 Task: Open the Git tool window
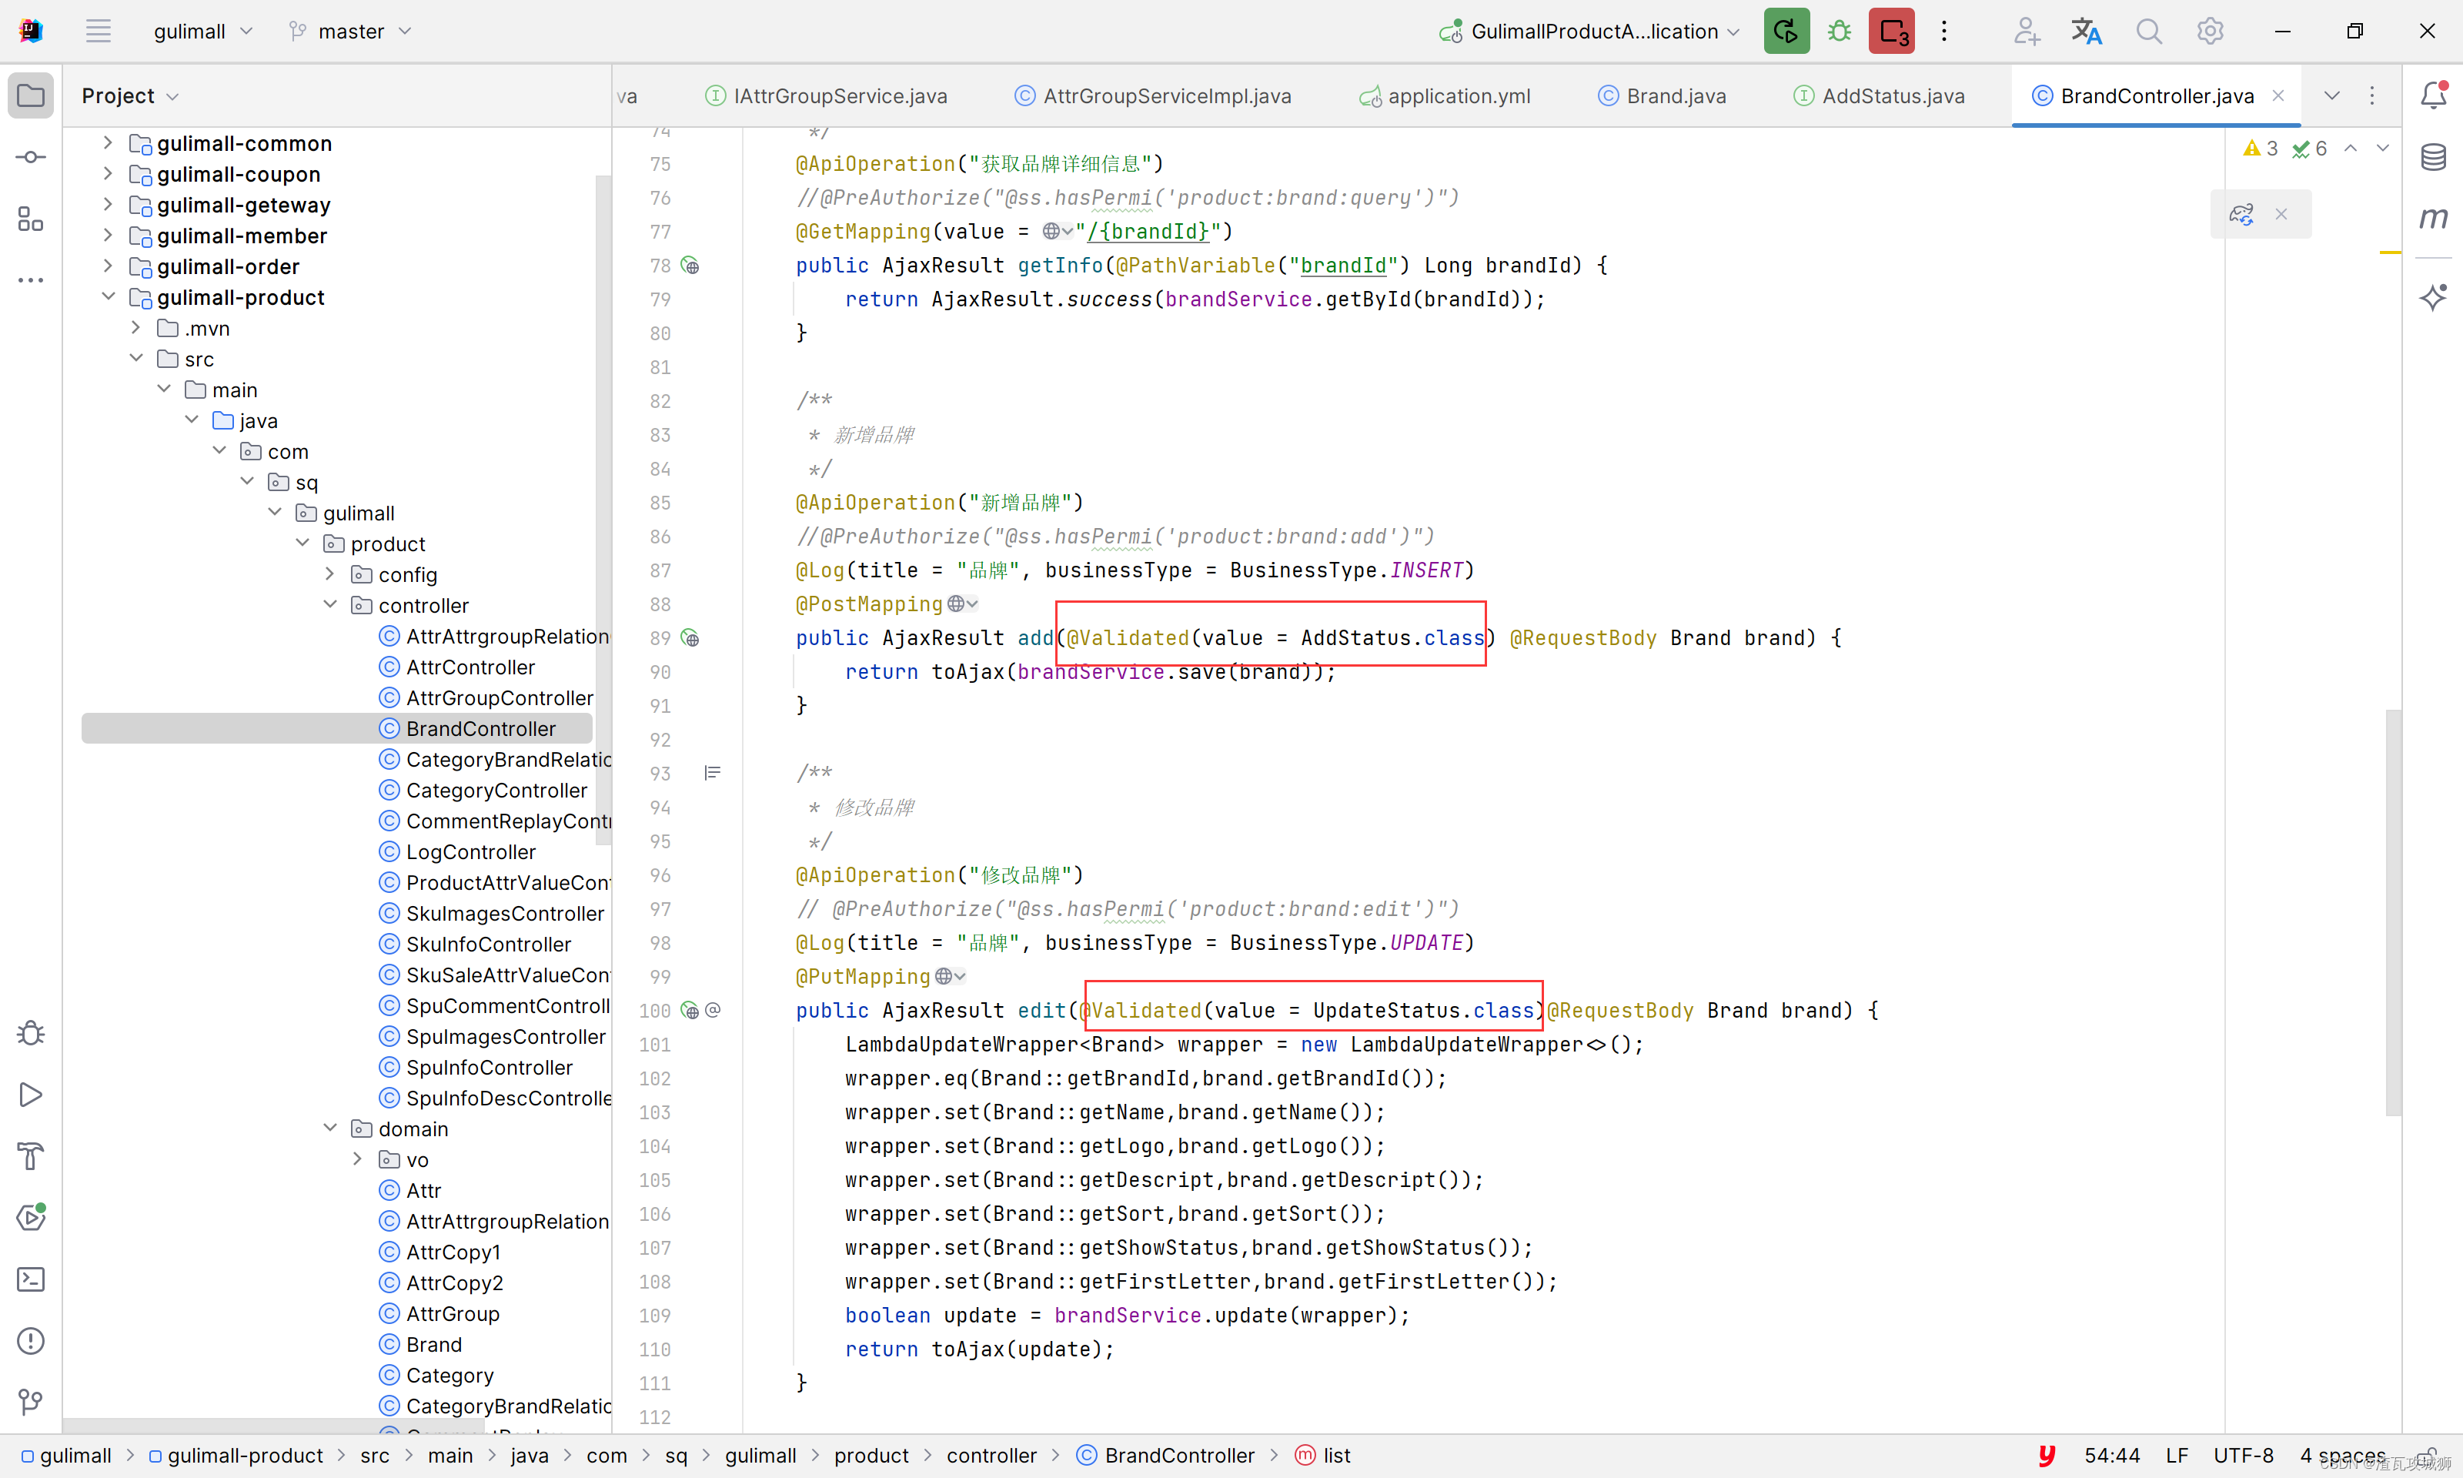[31, 1401]
